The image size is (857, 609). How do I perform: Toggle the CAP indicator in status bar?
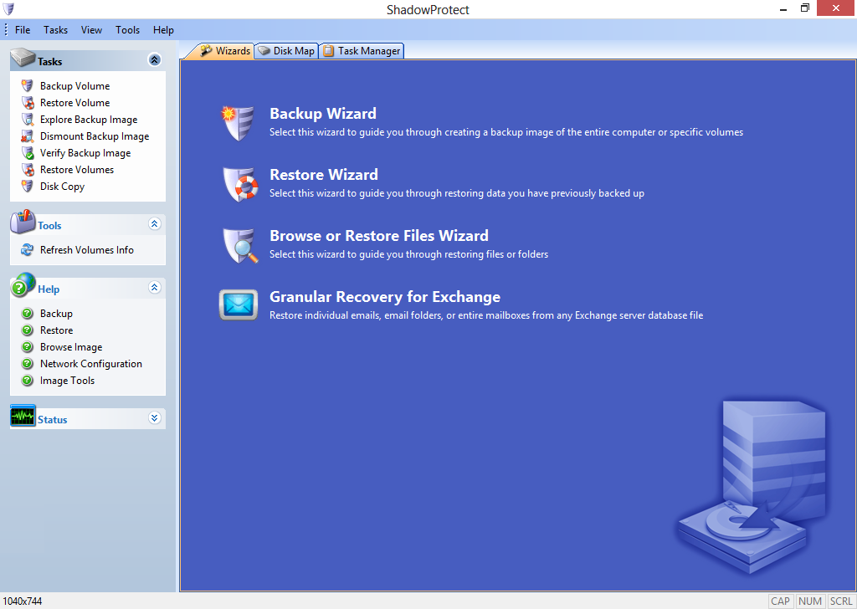pos(780,601)
